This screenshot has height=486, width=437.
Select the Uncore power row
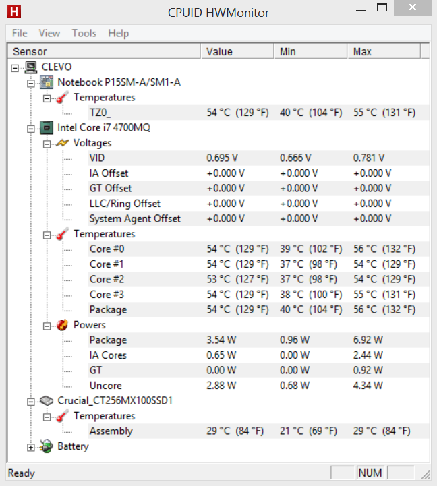(259, 386)
